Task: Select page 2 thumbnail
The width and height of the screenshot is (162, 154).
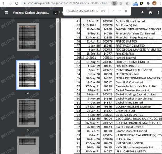Action: [28, 75]
